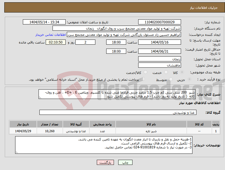Click the تاریخ نیاز column header
225x170 pixels.
(x=23, y=124)
